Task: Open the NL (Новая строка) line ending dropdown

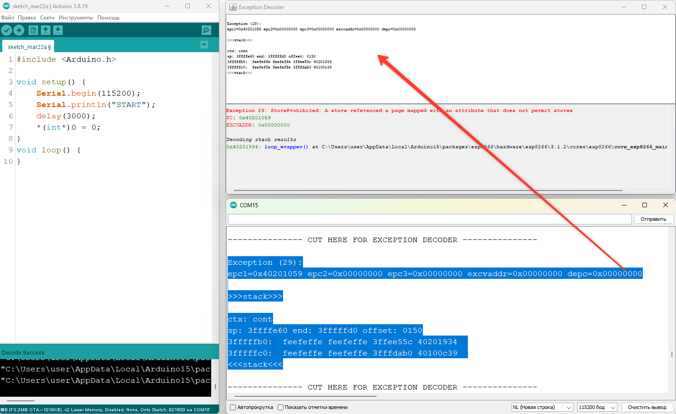Action: [542, 407]
